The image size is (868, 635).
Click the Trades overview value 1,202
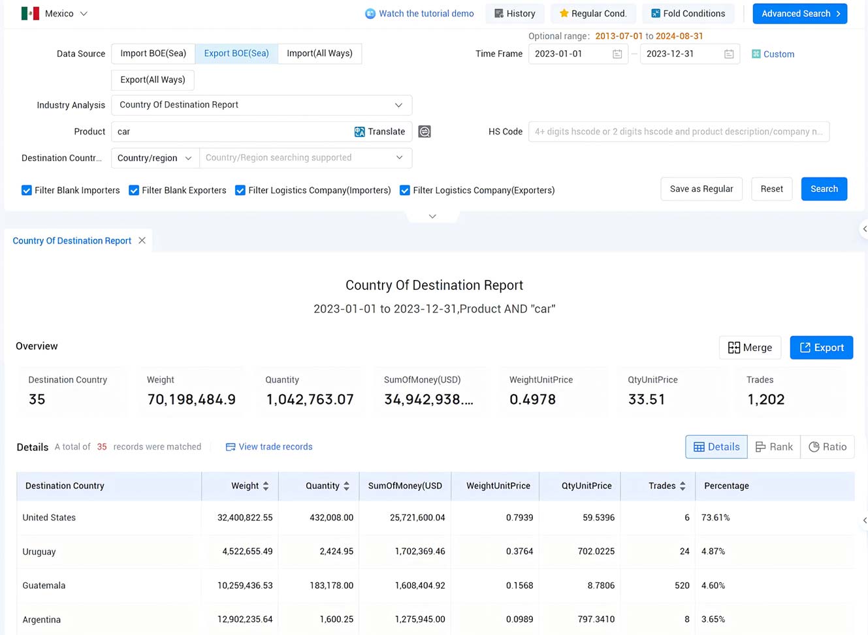click(x=766, y=399)
